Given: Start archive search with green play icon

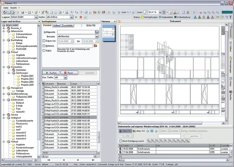Looking at the screenshot, I should click(76, 17).
